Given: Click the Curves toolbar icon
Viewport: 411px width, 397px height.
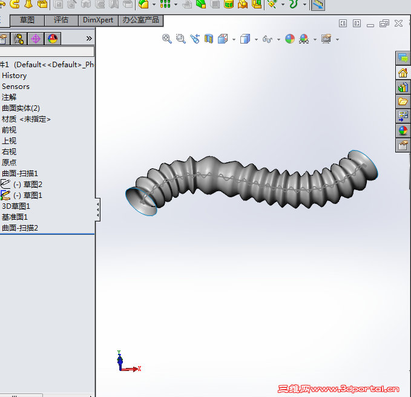Looking at the screenshot, I should coord(294,4).
